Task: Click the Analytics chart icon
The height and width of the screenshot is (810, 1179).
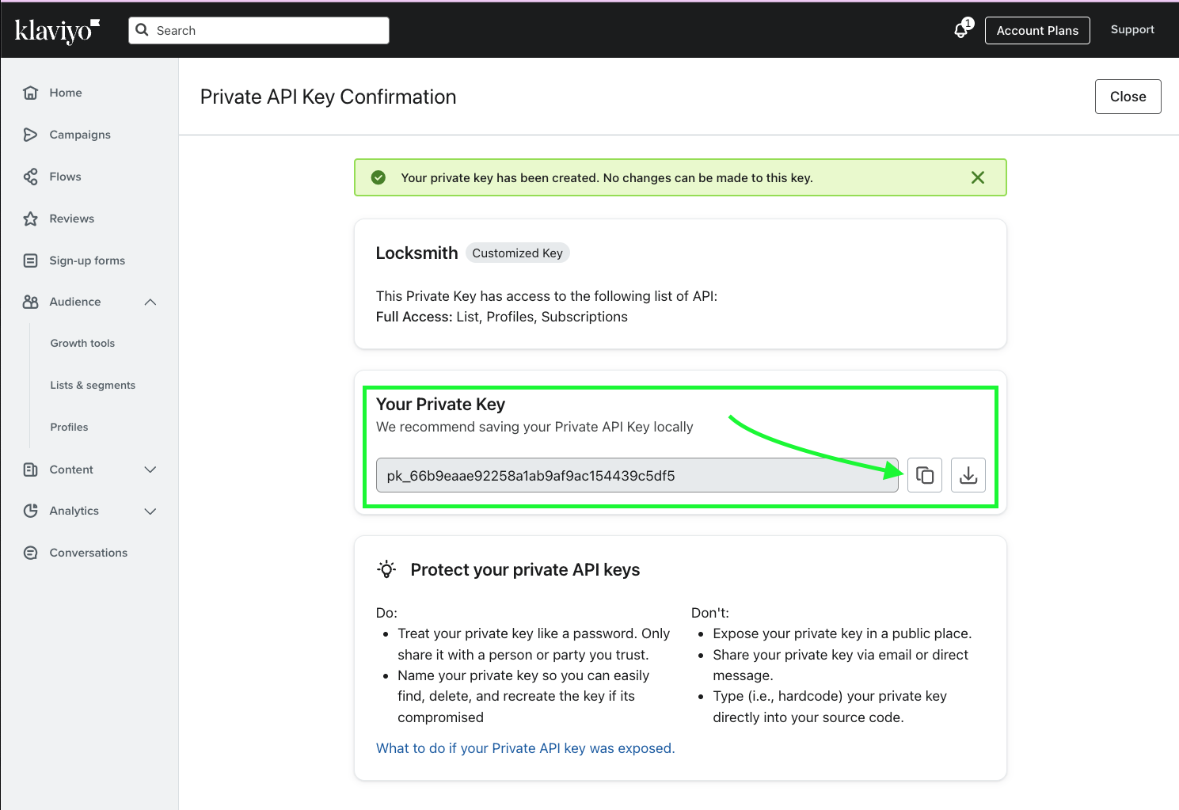Action: click(31, 511)
